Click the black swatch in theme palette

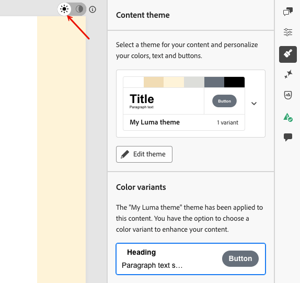[x=234, y=82]
